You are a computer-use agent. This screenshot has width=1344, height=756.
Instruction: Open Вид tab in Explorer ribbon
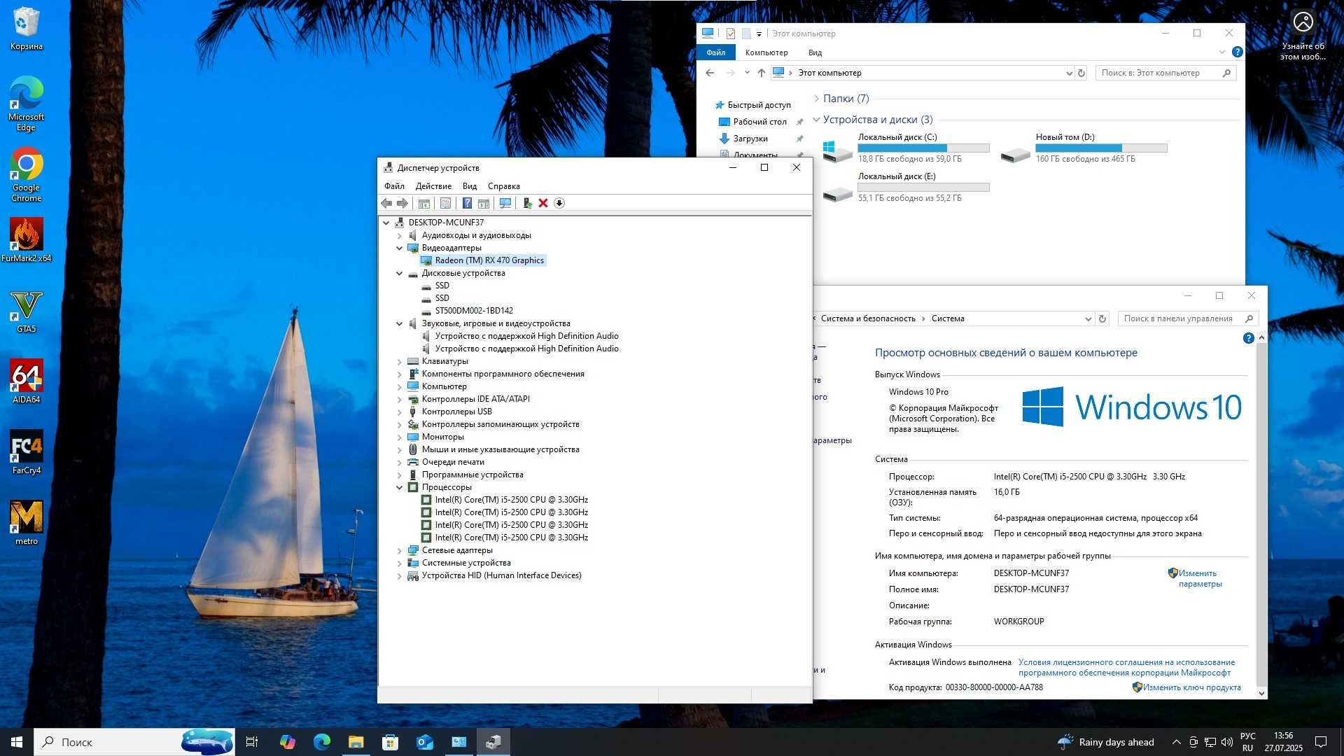click(815, 52)
